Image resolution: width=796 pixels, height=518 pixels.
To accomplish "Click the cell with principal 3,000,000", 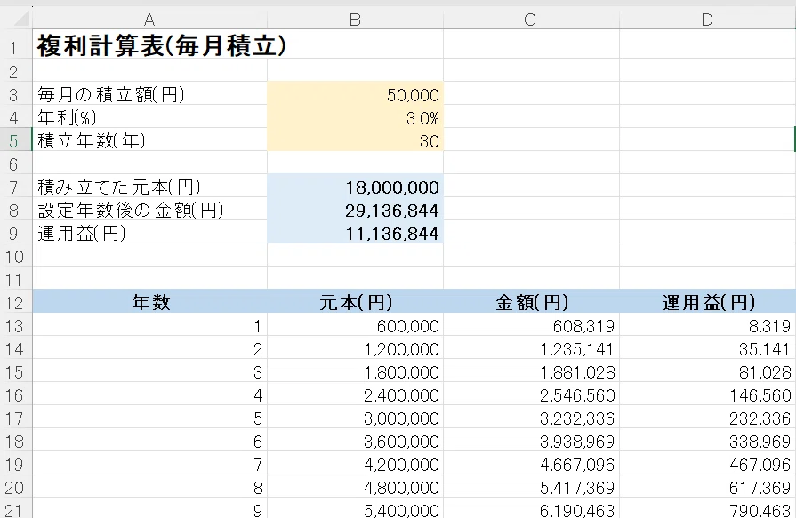I will click(355, 417).
